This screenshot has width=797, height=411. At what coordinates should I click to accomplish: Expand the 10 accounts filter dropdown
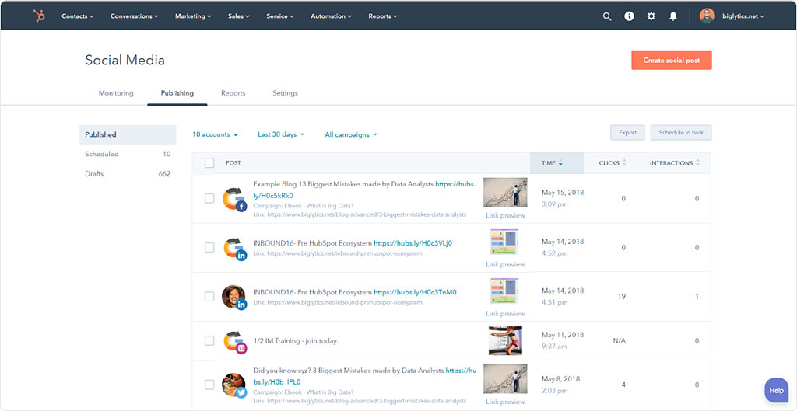[215, 134]
